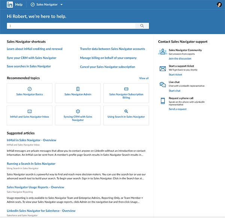Screen dimensions: 225x218
Task: Click the support ticket envelope icon
Action: 162,68
